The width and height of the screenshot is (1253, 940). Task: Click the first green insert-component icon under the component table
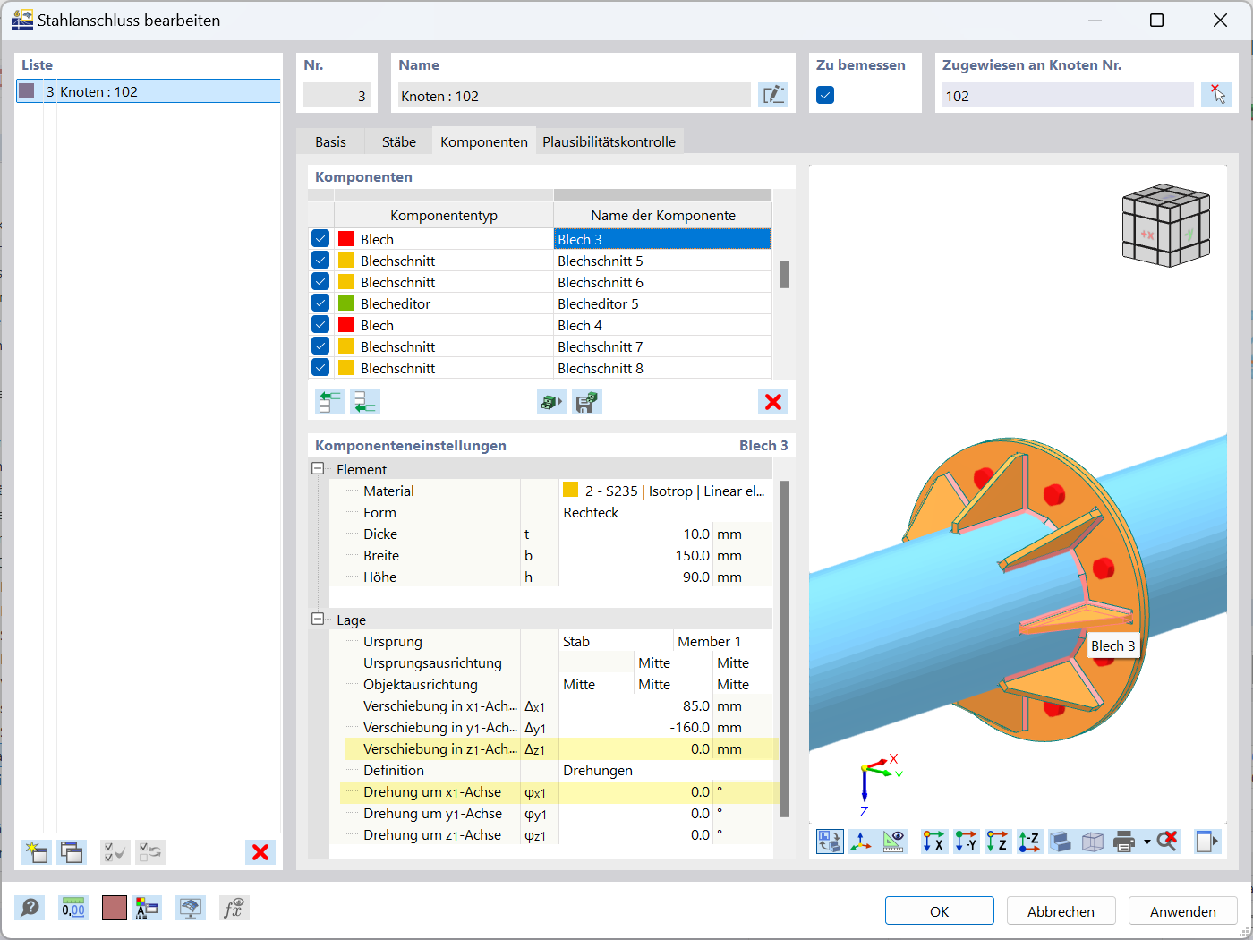pos(330,402)
